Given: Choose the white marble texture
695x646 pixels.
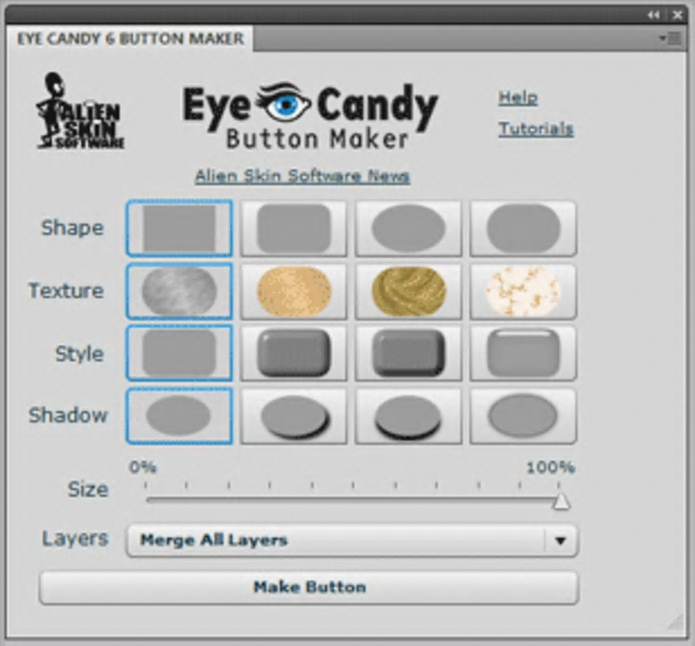Looking at the screenshot, I should click(x=523, y=291).
